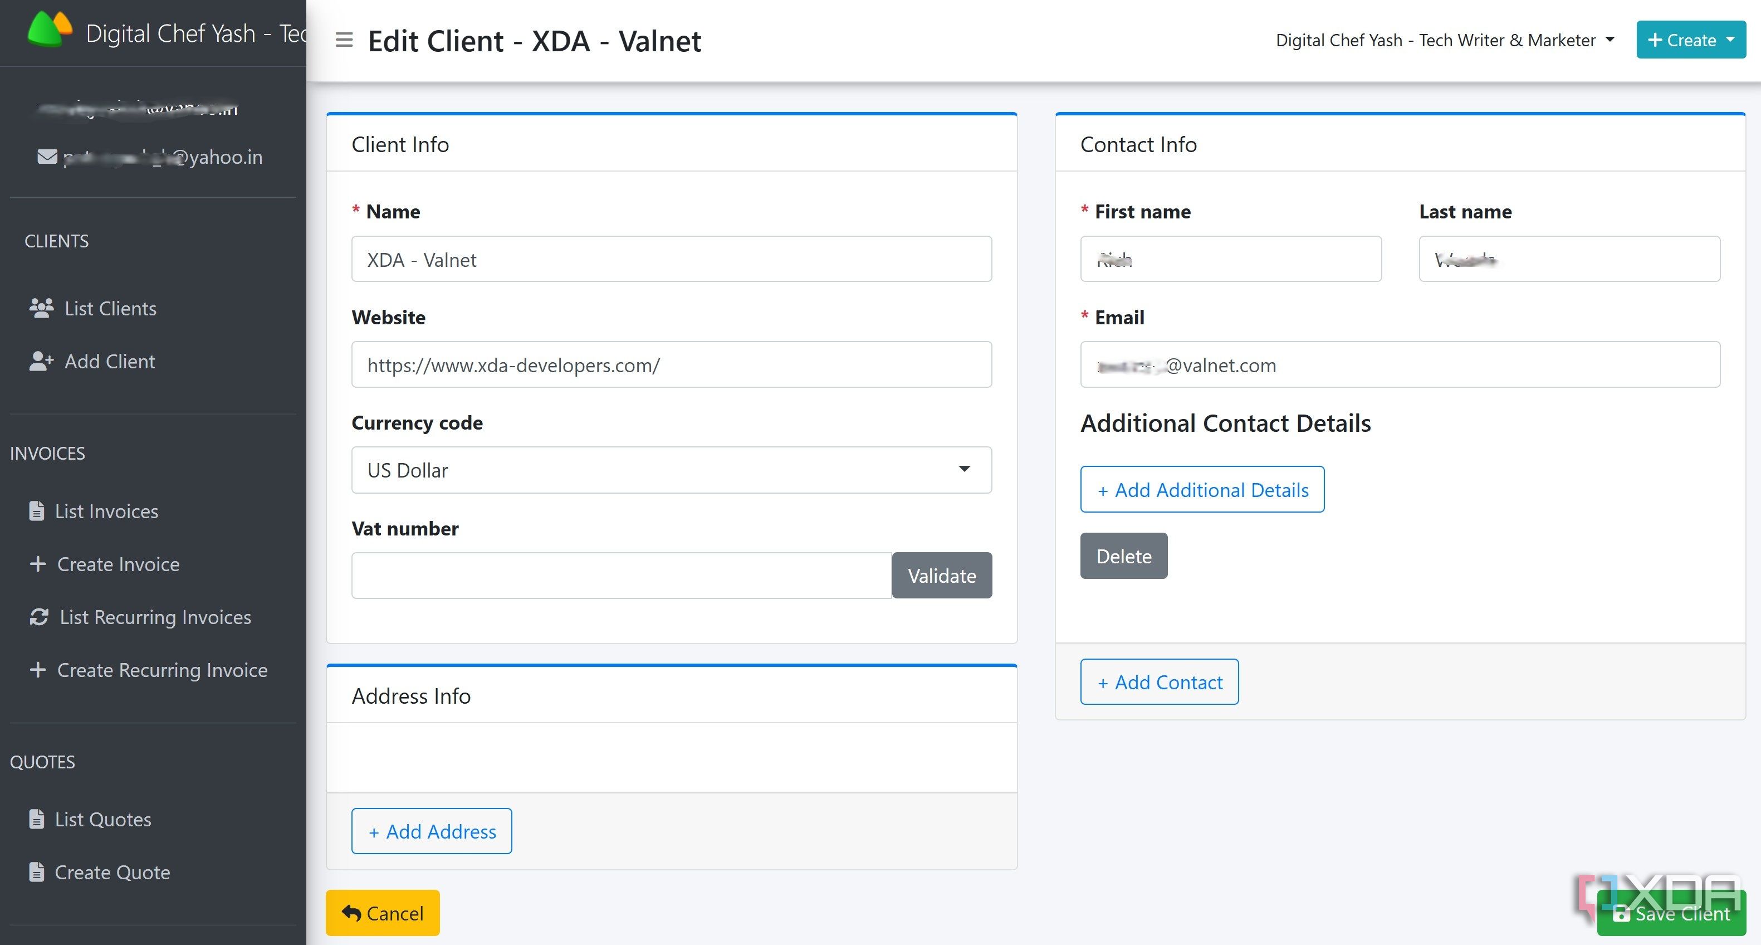Click the Create Quote document icon

pos(37,872)
